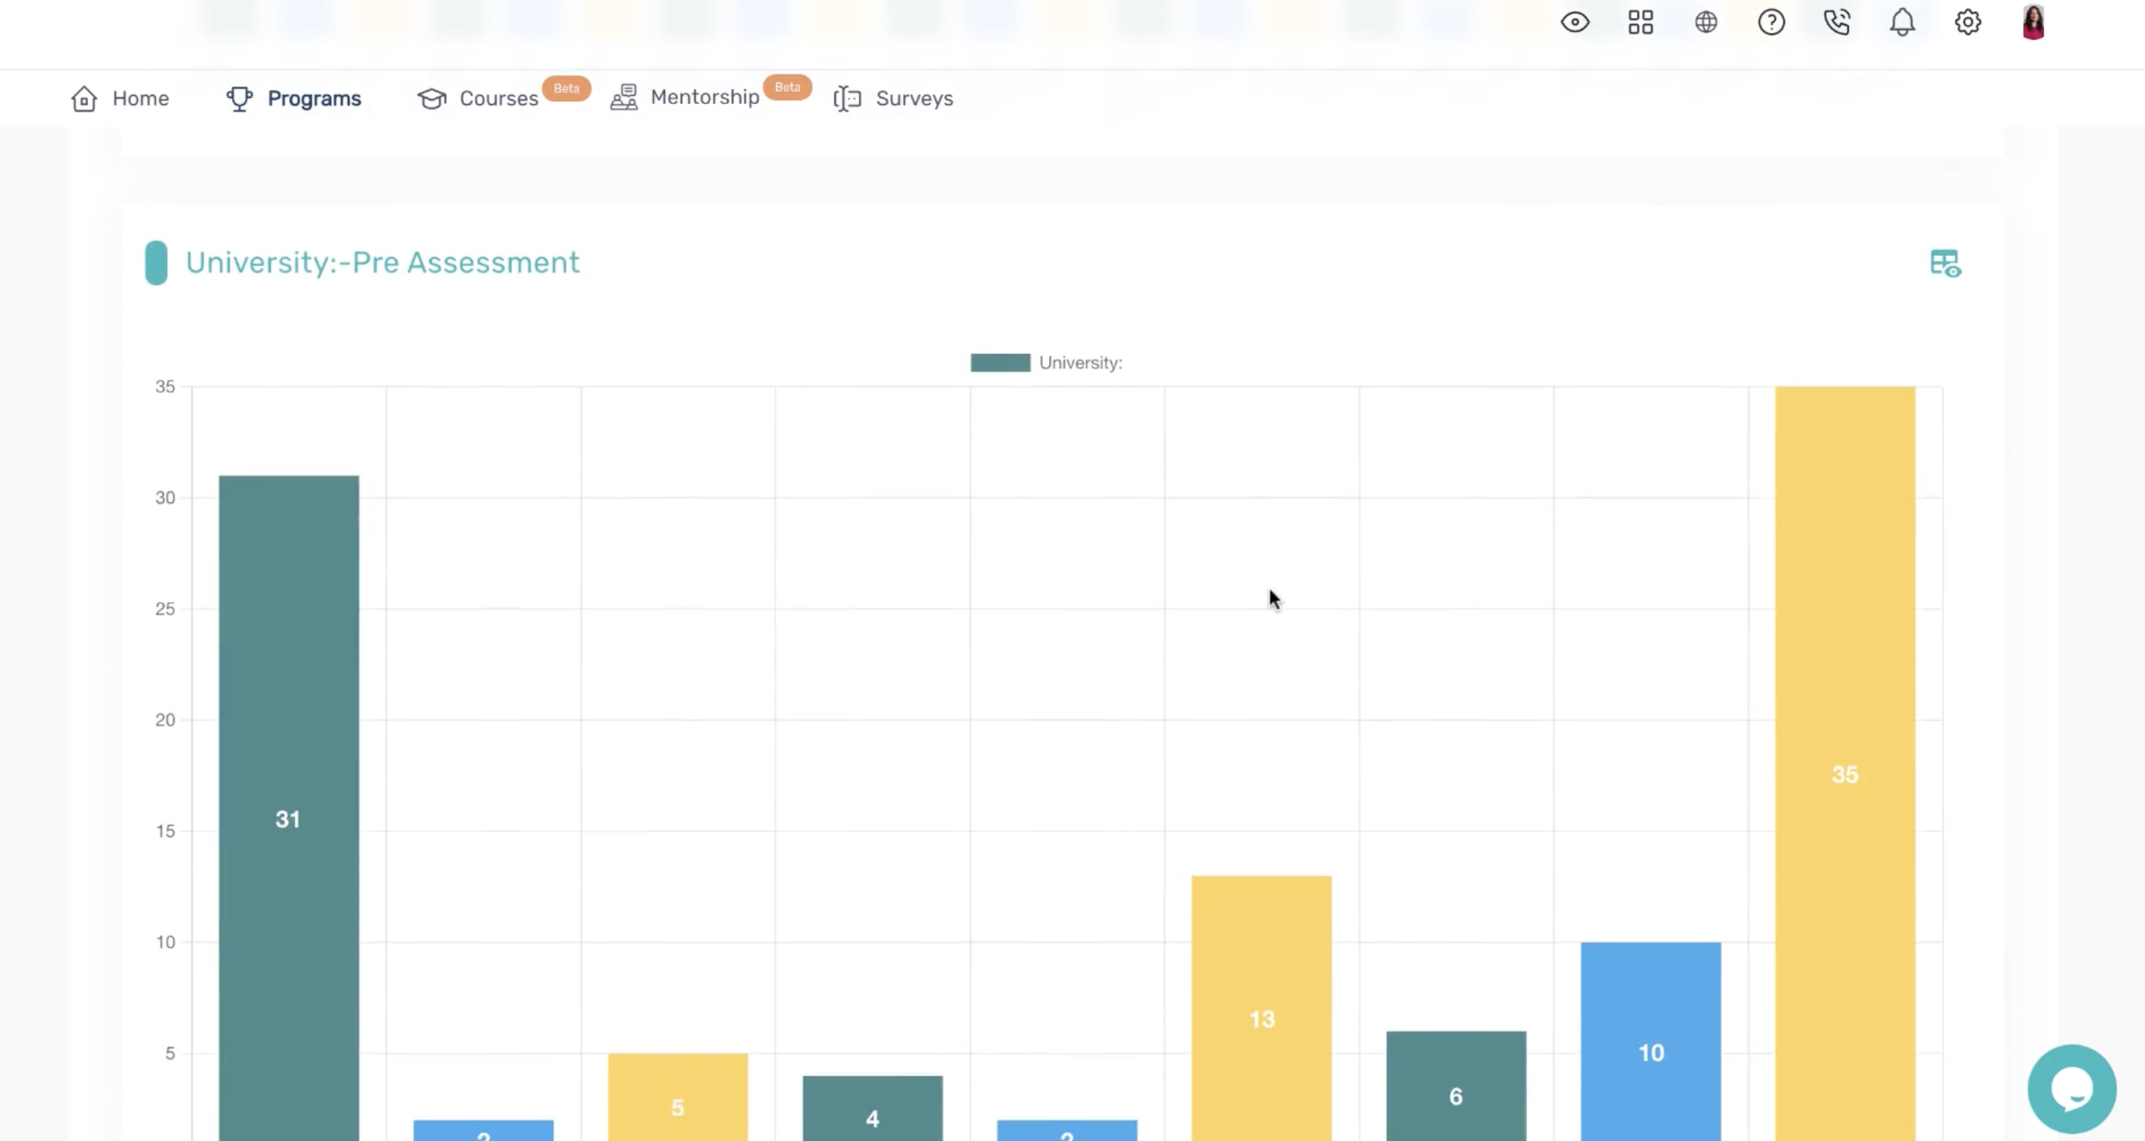Viewport: 2145px width, 1141px height.
Task: Select the Programs tab
Action: (x=294, y=98)
